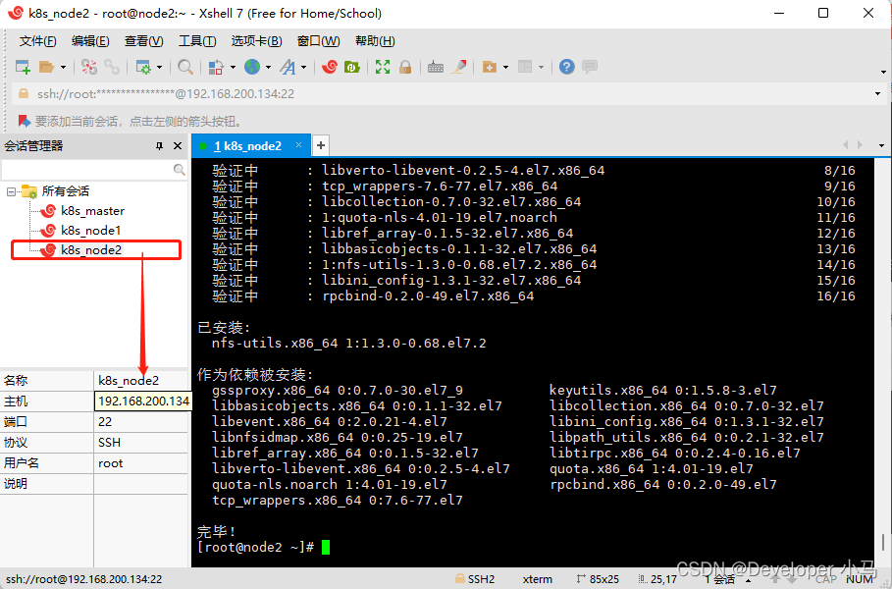Viewport: 892px width, 589px height.
Task: Open the 文件(F) menu
Action: (x=38, y=41)
